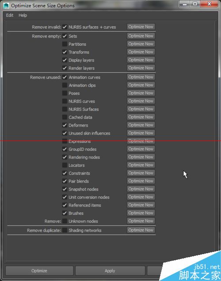
Task: Enable the Cached data checkbox
Action: (65, 117)
